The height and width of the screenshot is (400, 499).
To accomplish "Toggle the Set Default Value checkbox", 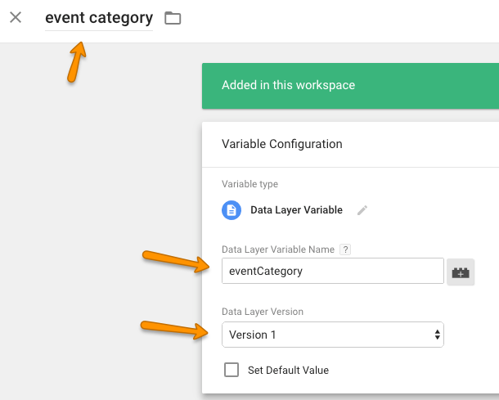I will pyautogui.click(x=232, y=370).
